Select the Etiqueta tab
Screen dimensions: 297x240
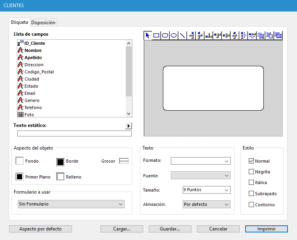[20, 22]
